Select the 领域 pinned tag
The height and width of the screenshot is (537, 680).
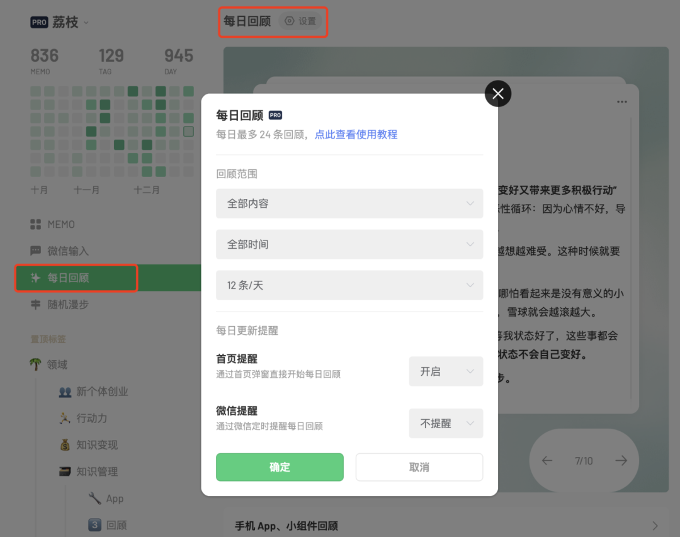coord(57,365)
